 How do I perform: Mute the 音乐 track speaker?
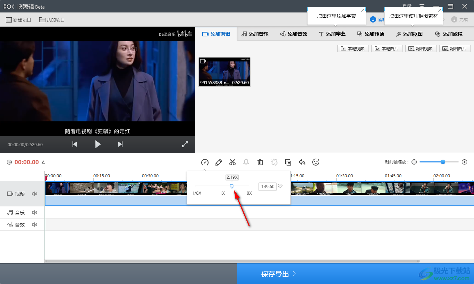click(34, 213)
